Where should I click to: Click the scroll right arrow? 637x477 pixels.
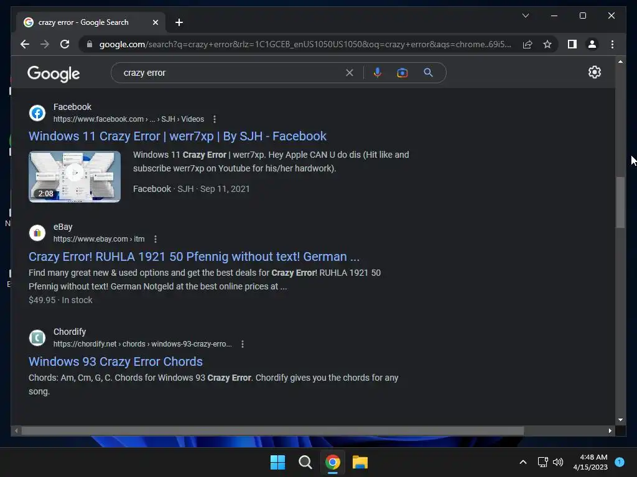(x=610, y=431)
